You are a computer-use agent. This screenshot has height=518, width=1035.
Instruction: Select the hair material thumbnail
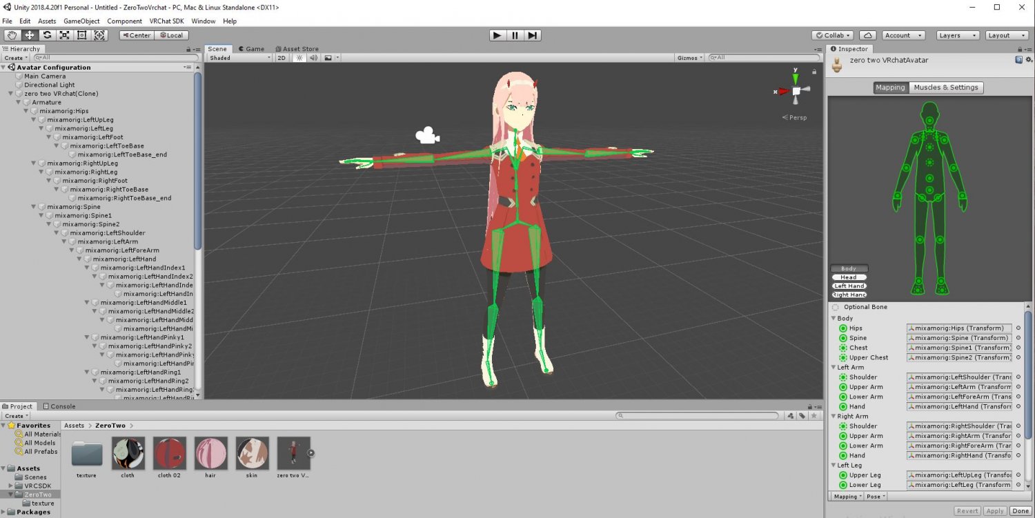click(x=210, y=453)
